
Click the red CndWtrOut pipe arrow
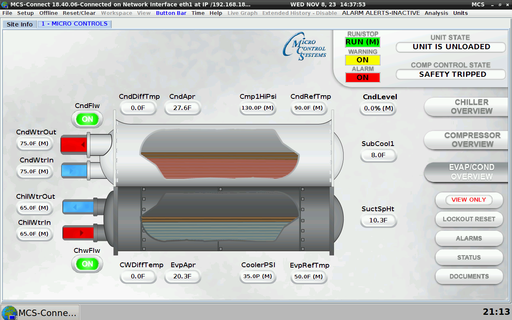(74, 144)
